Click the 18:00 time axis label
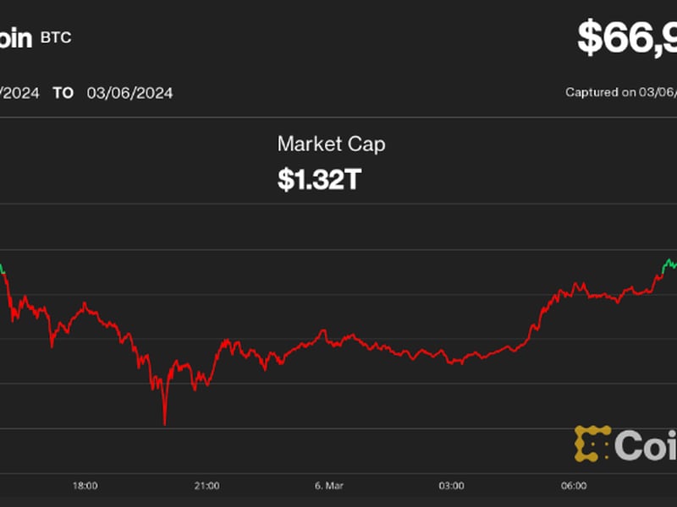Viewport: 677px width, 507px height. 85,486
